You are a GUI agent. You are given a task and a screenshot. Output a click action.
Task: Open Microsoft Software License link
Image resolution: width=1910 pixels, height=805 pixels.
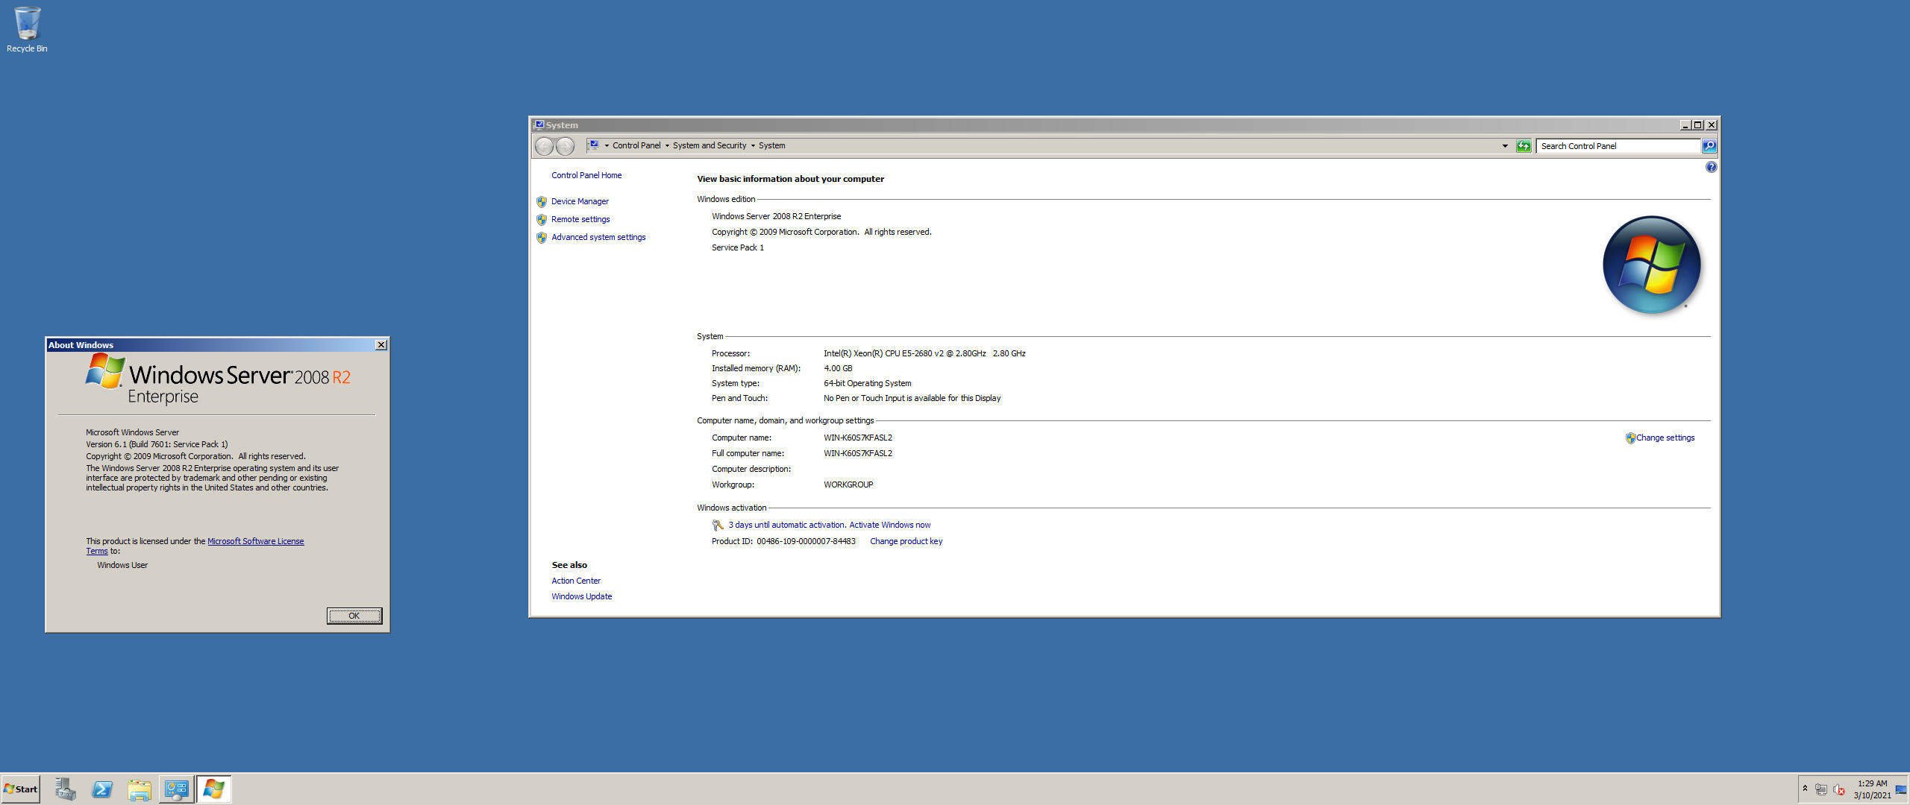coord(255,542)
